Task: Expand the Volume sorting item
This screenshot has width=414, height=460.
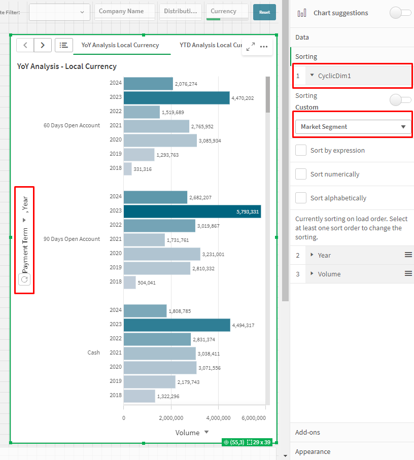Action: pyautogui.click(x=312, y=273)
